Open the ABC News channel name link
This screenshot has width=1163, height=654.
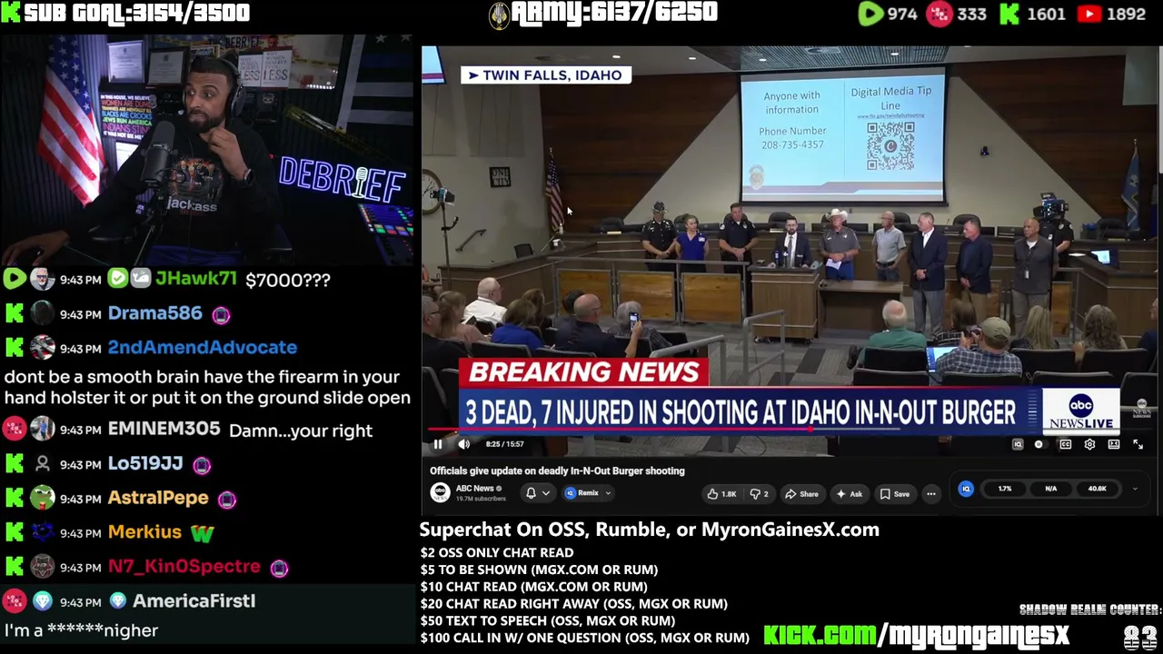474,489
